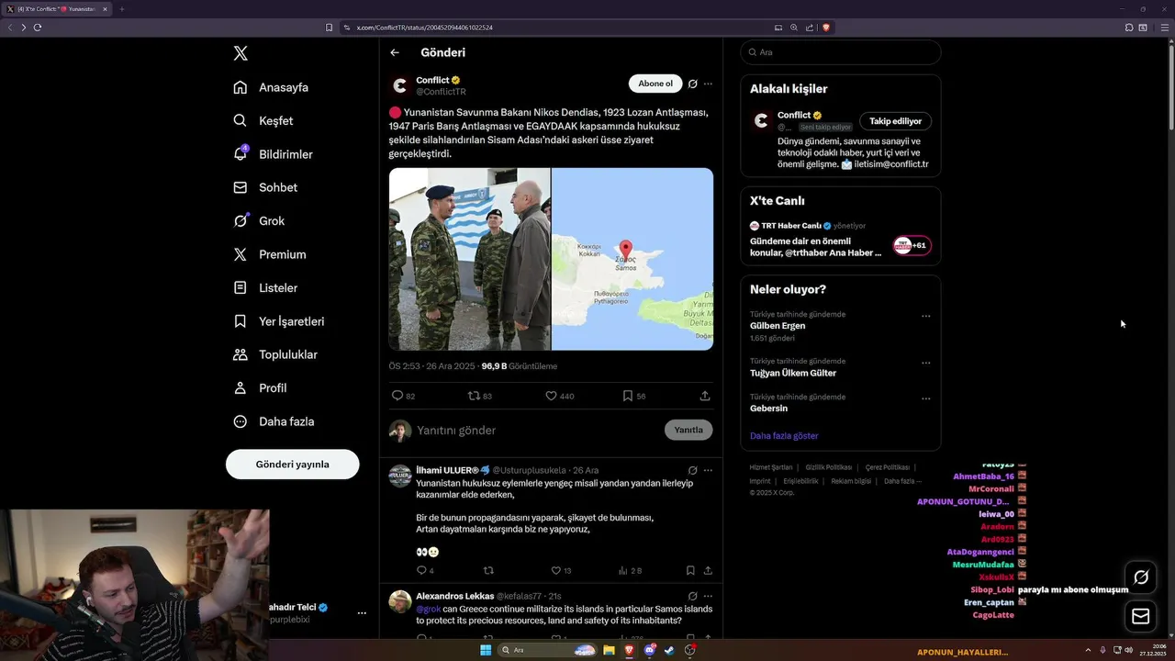Click Takip ediyor button
1175x661 pixels.
pyautogui.click(x=895, y=121)
